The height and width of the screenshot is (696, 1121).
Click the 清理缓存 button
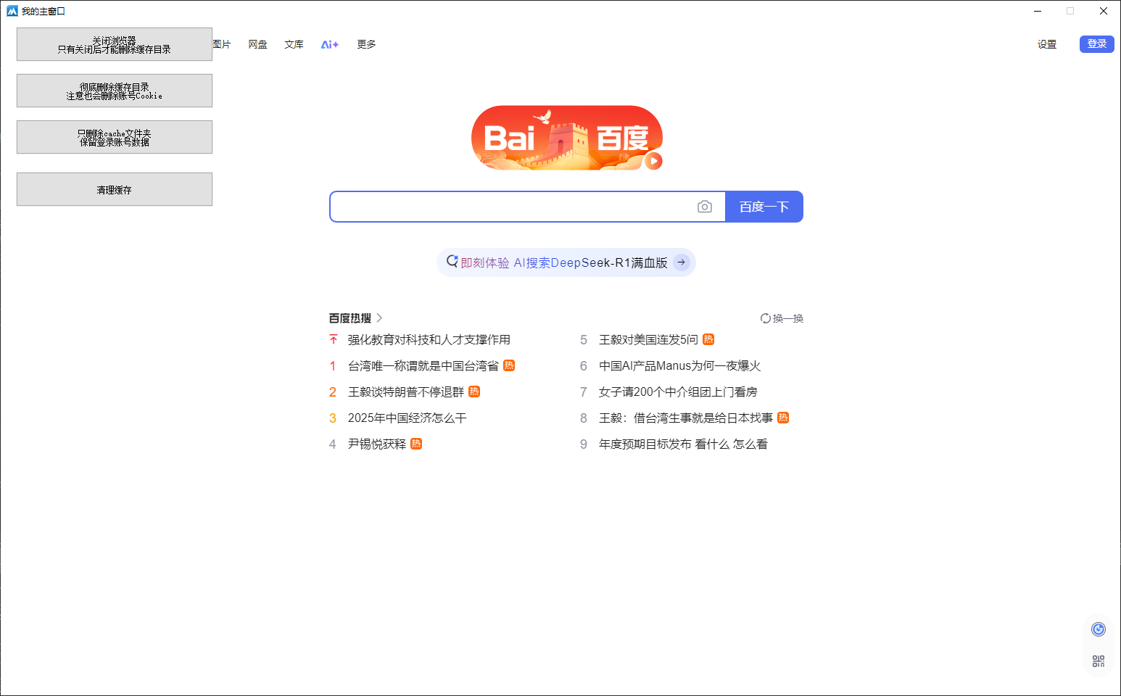tap(115, 189)
